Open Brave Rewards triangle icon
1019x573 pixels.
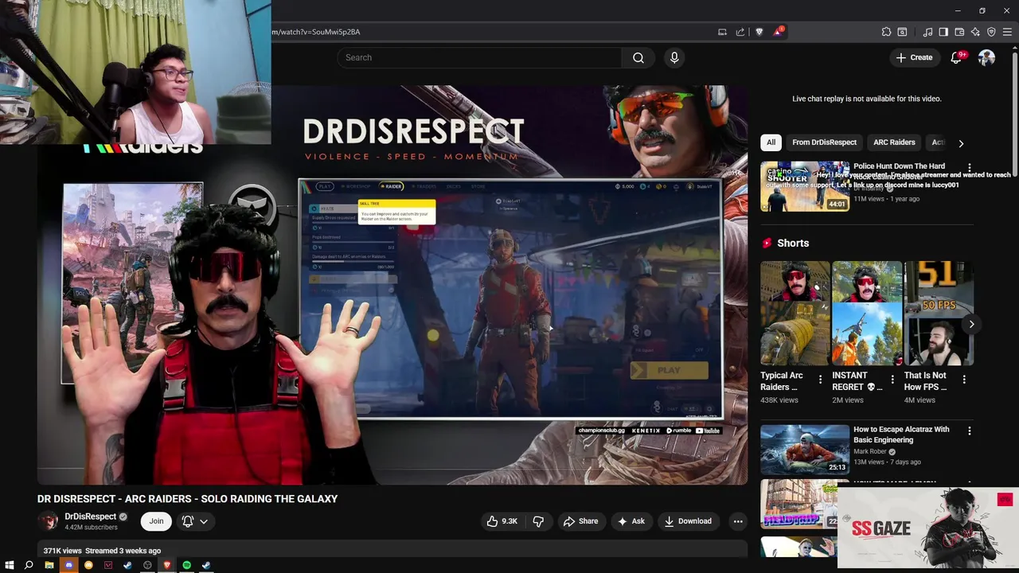point(778,32)
